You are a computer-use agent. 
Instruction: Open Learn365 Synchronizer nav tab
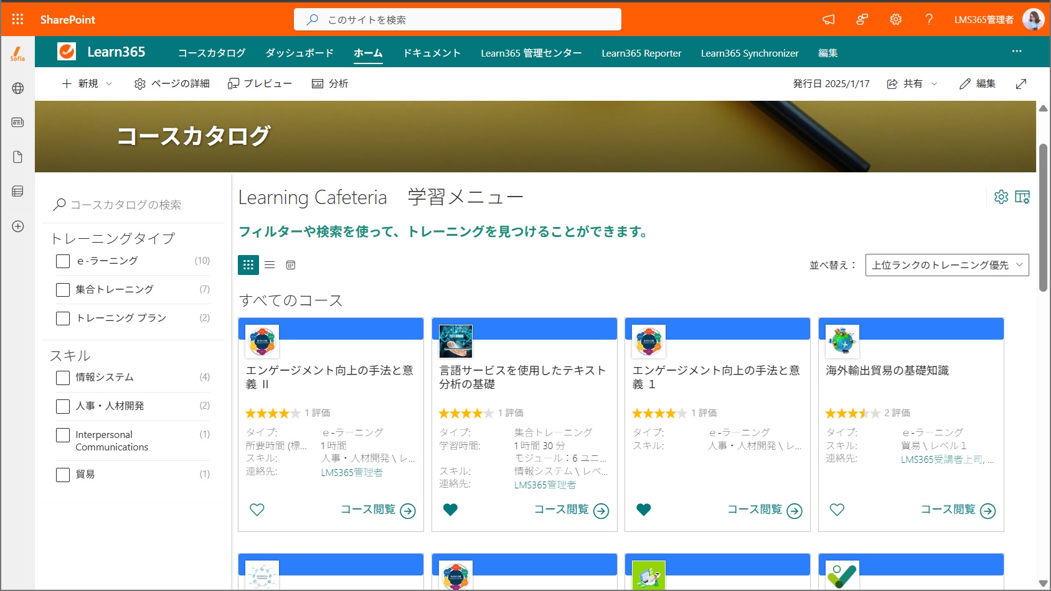(750, 53)
